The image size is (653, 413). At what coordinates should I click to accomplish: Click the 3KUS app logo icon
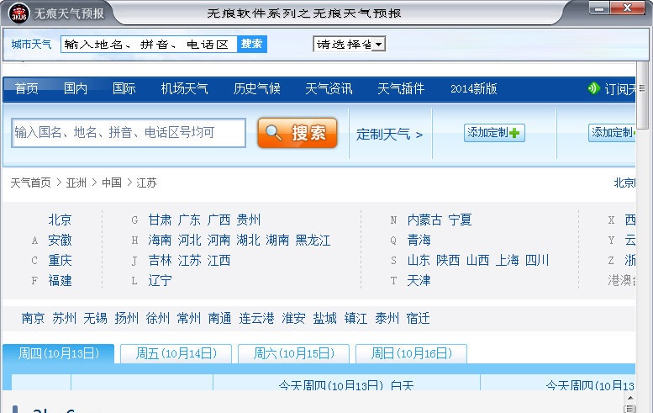[18, 13]
